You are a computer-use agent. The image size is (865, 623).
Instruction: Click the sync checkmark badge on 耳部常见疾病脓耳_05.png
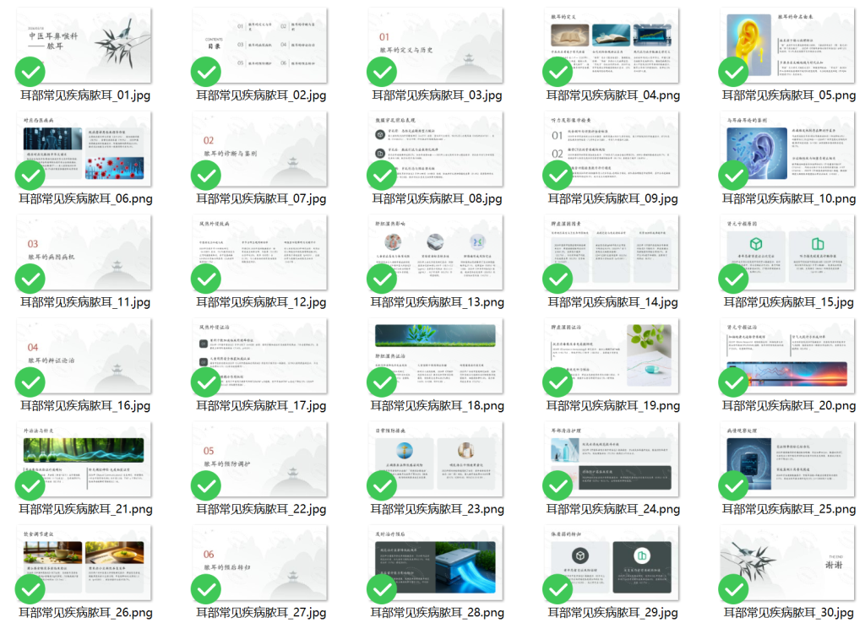click(x=732, y=72)
